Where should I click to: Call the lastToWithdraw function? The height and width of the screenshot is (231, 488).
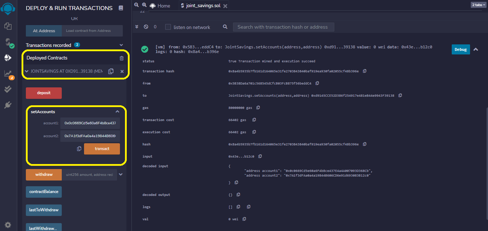click(x=44, y=210)
